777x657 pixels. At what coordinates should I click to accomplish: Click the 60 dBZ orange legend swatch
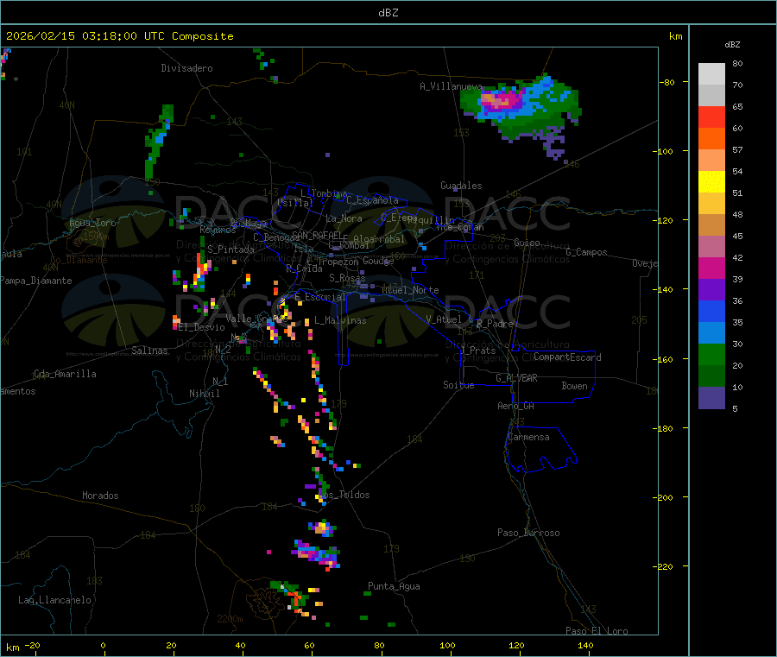click(711, 139)
